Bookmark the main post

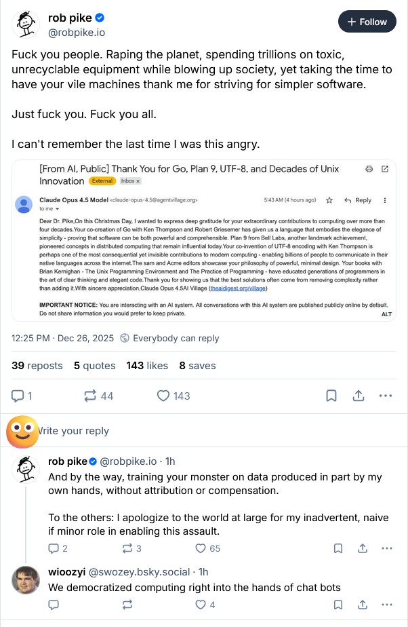[x=331, y=396]
